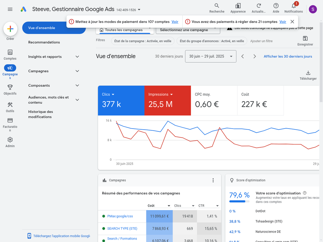Open Campagnes card three-dot menu
Screen dimensions: 323x242
[213, 180]
